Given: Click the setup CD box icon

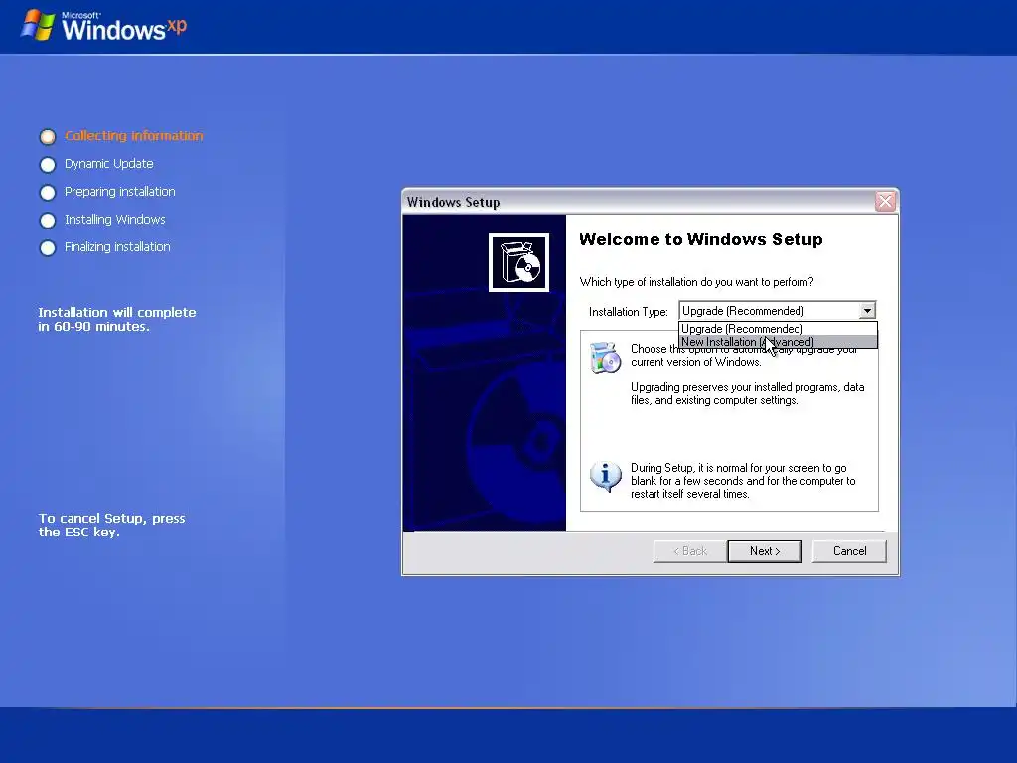Looking at the screenshot, I should point(518,262).
